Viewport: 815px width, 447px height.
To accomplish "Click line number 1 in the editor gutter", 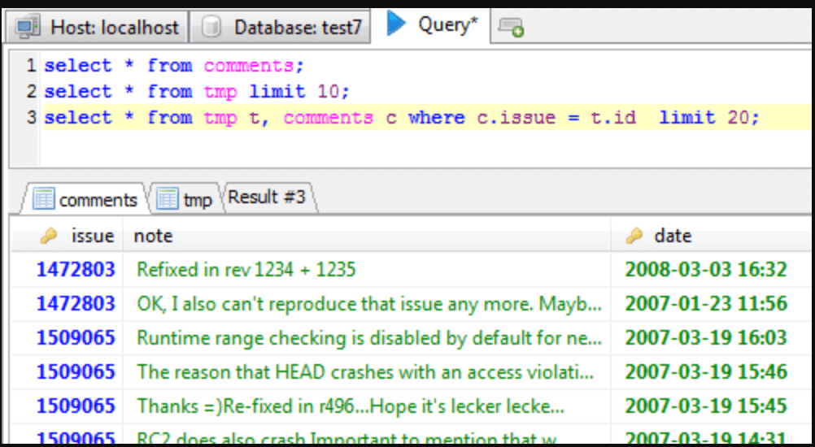I will pyautogui.click(x=31, y=66).
